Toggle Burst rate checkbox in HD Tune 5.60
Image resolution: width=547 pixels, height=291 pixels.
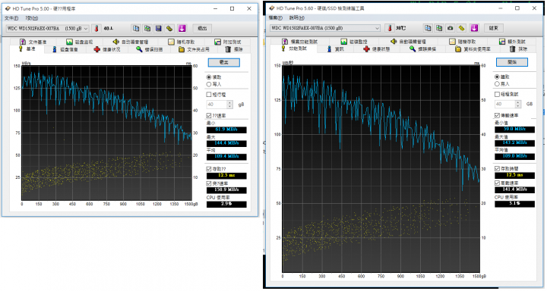click(497, 183)
